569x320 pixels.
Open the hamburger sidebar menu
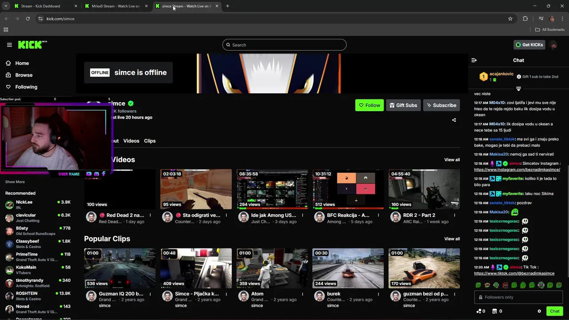point(9,45)
